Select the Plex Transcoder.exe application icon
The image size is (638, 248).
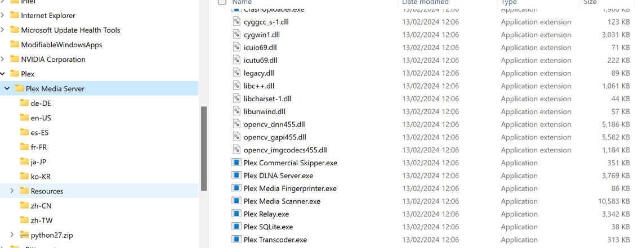237,240
